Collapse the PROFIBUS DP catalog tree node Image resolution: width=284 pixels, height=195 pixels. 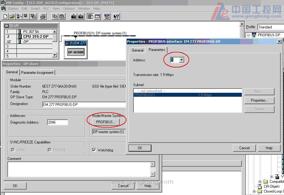coord(248,35)
